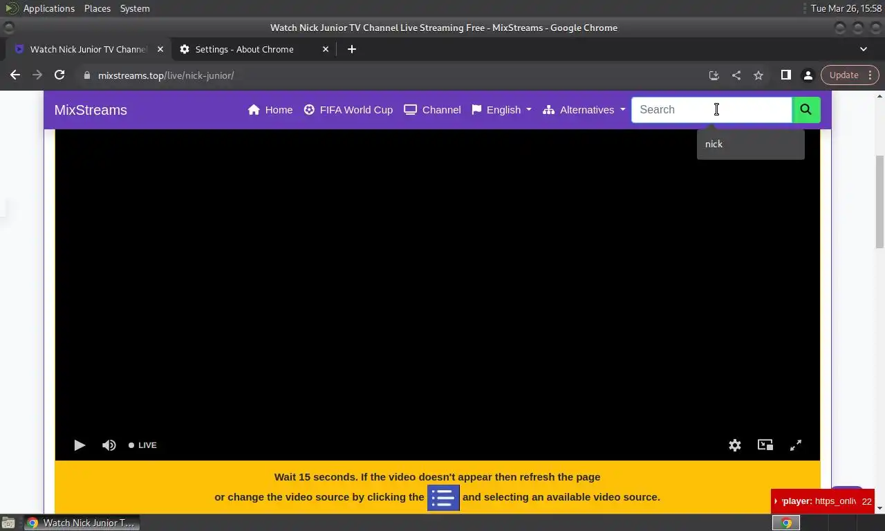Focus the Search input field
The width and height of the screenshot is (885, 531).
pyautogui.click(x=711, y=110)
